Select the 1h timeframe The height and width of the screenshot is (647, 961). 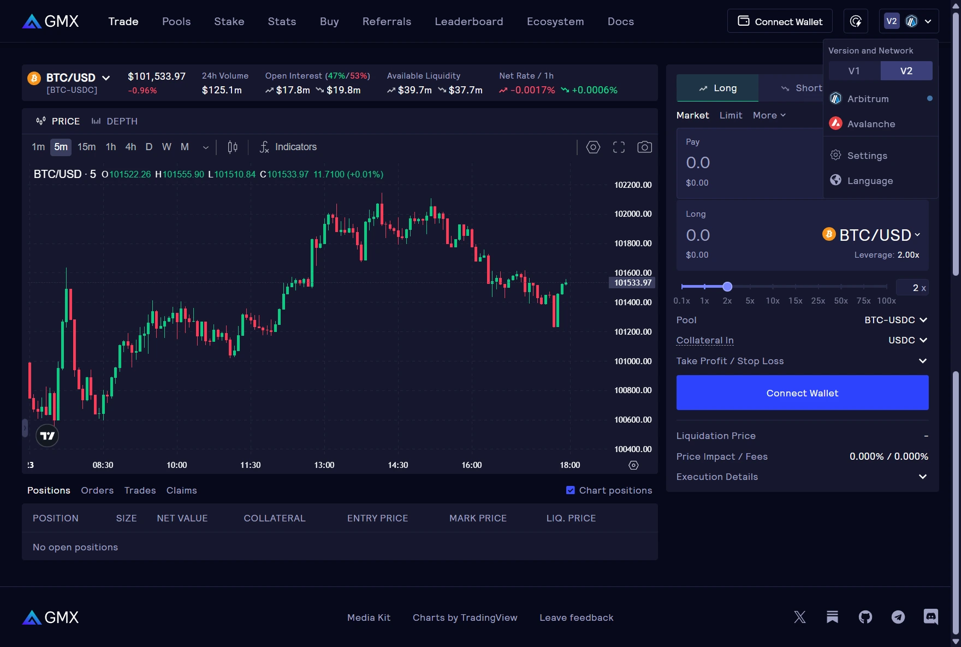(111, 147)
